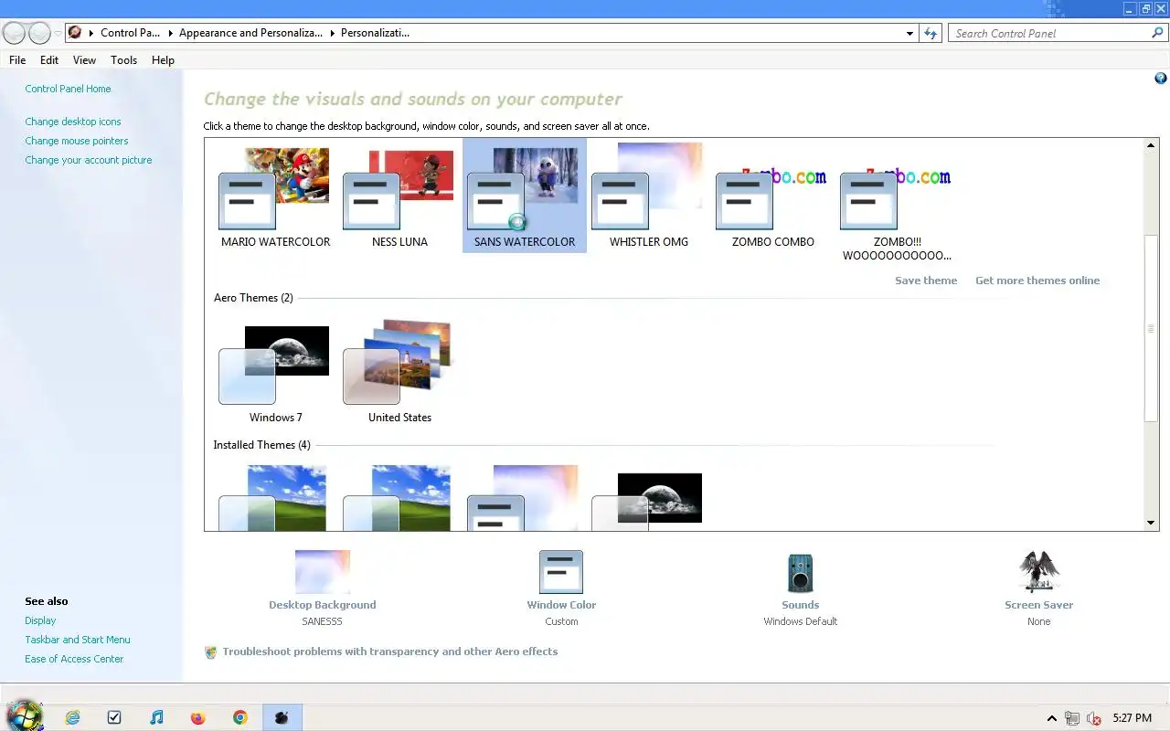The image size is (1170, 731).
Task: Apply the Windows 7 Aero theme
Action: [x=275, y=372]
